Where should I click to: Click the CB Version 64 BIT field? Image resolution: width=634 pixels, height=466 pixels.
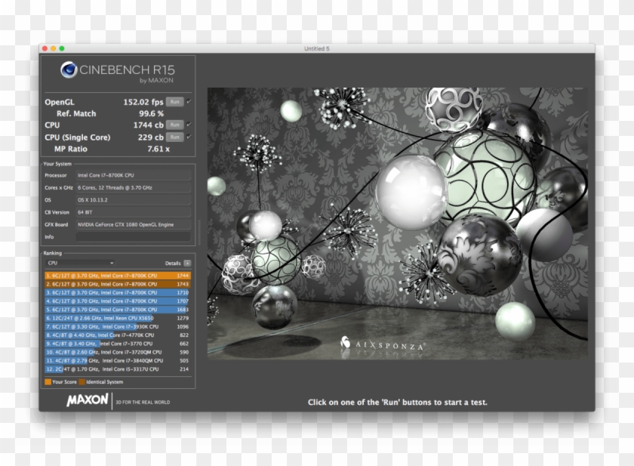click(x=133, y=212)
